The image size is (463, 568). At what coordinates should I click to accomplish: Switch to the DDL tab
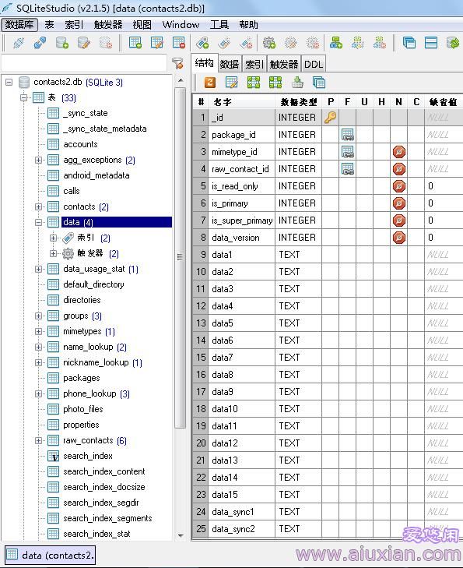point(314,64)
